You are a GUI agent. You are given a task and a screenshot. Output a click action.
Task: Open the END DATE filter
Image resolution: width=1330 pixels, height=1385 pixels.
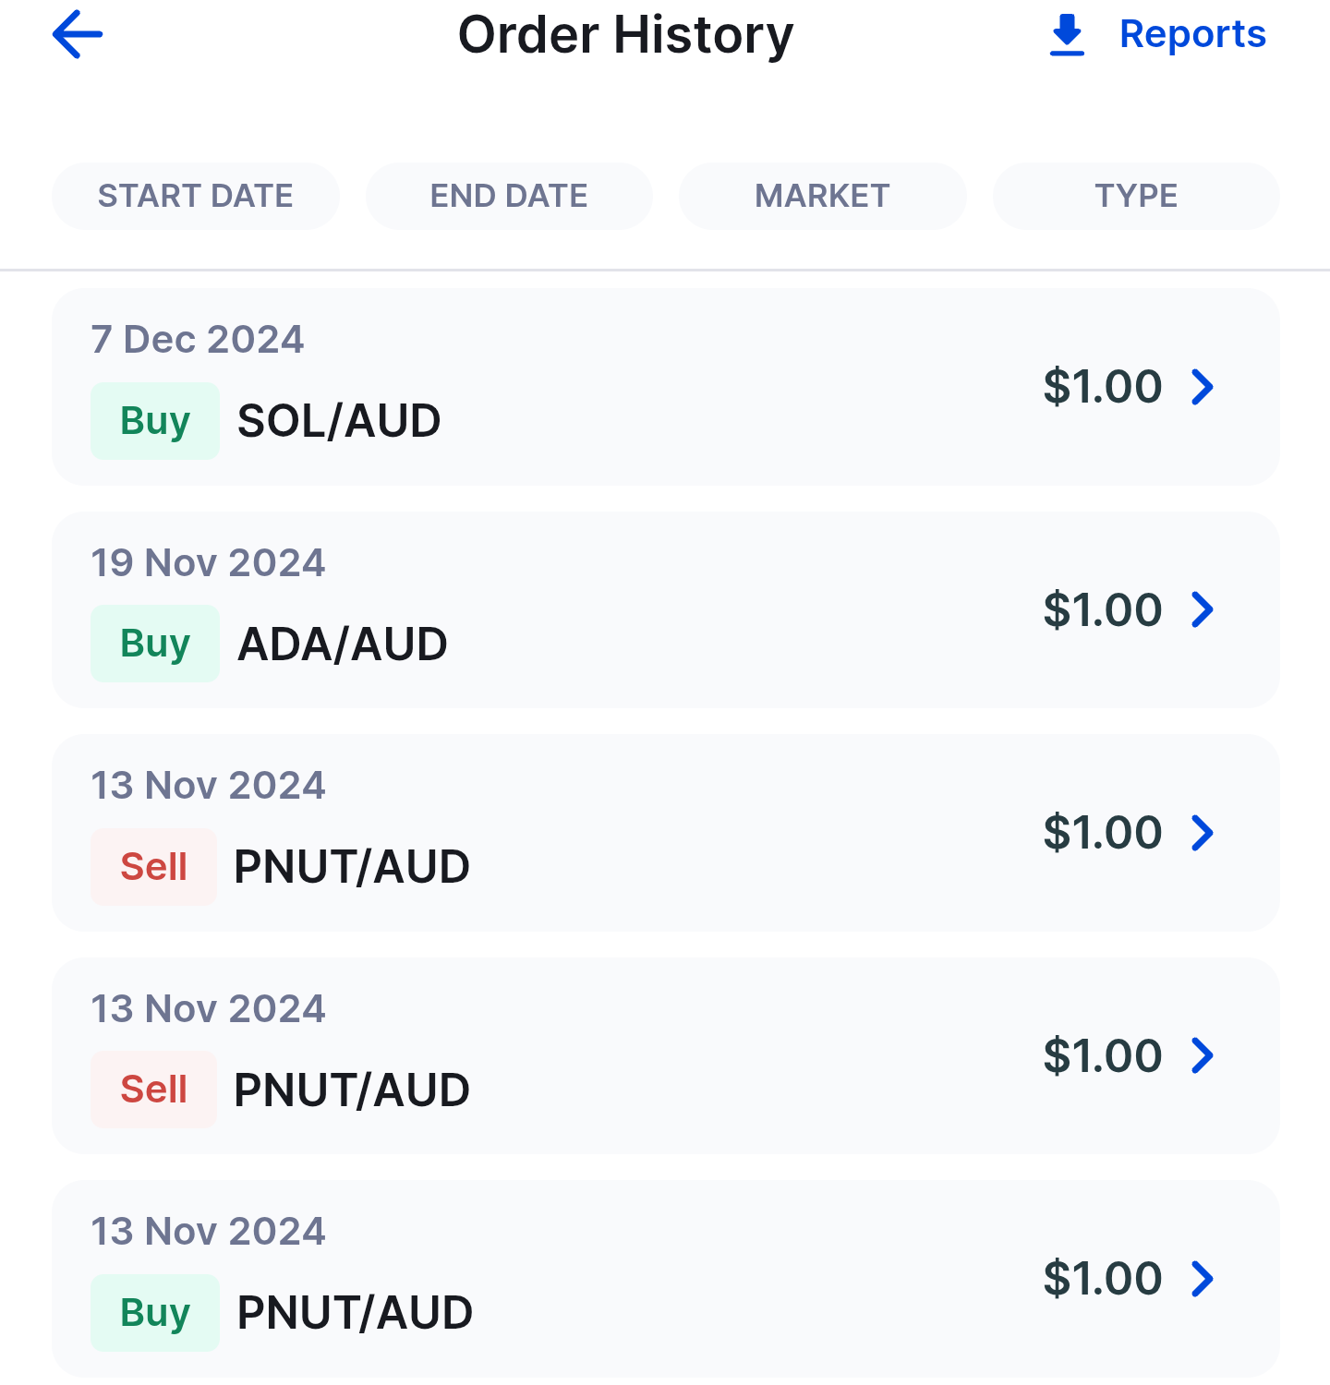509,196
